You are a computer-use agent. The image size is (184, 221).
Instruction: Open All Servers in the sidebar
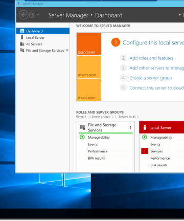tap(43, 44)
